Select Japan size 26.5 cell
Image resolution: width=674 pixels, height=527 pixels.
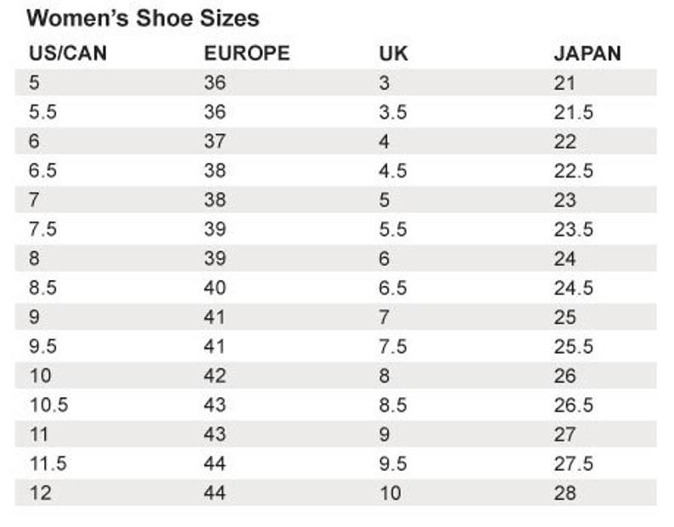tap(573, 405)
